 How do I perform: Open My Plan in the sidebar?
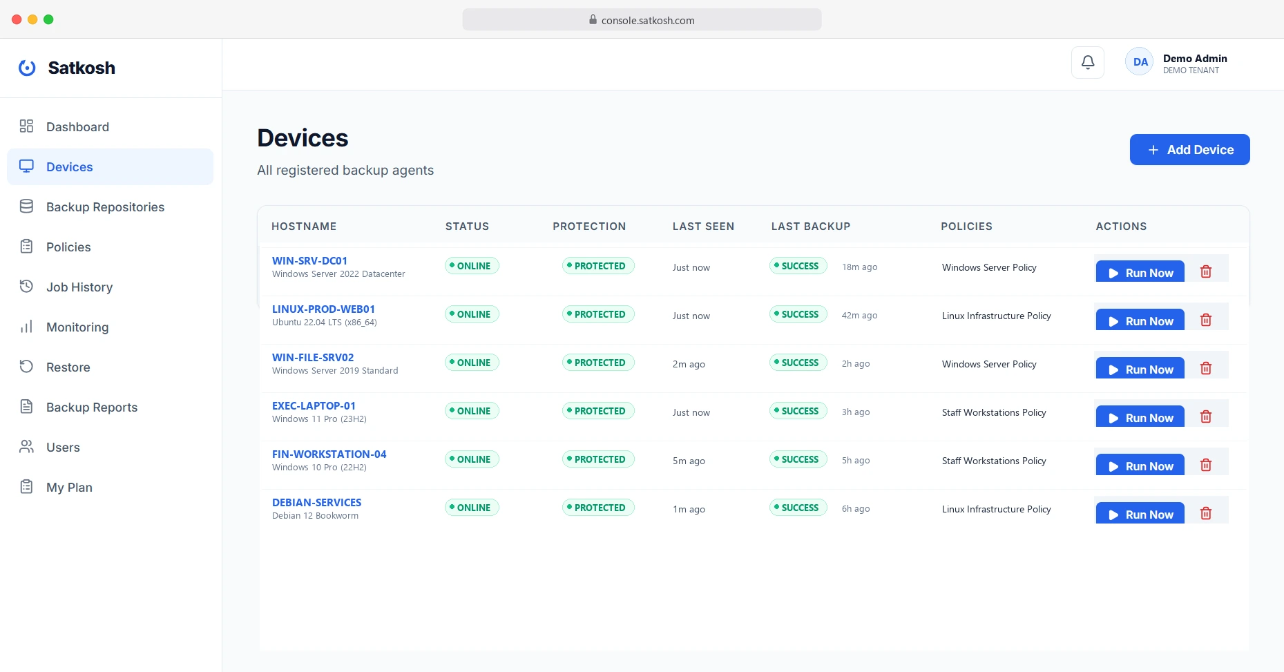[x=110, y=487]
